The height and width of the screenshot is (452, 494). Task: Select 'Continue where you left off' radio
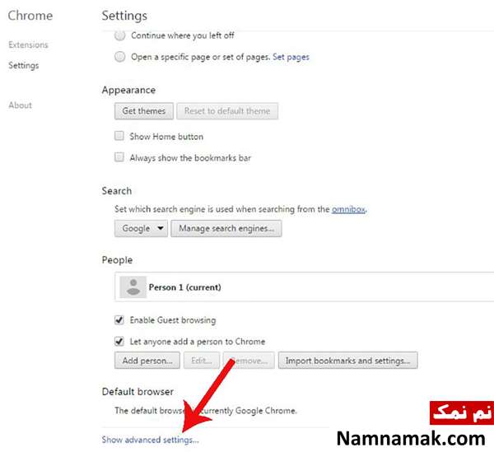(x=119, y=35)
